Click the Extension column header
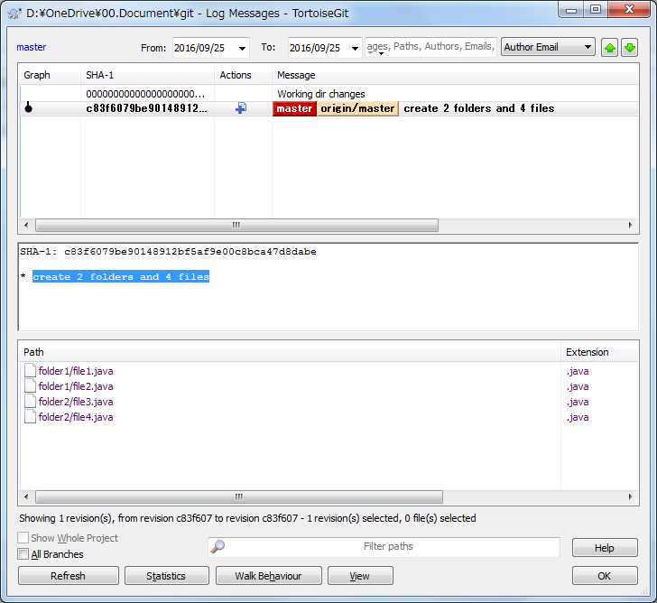 click(x=599, y=352)
